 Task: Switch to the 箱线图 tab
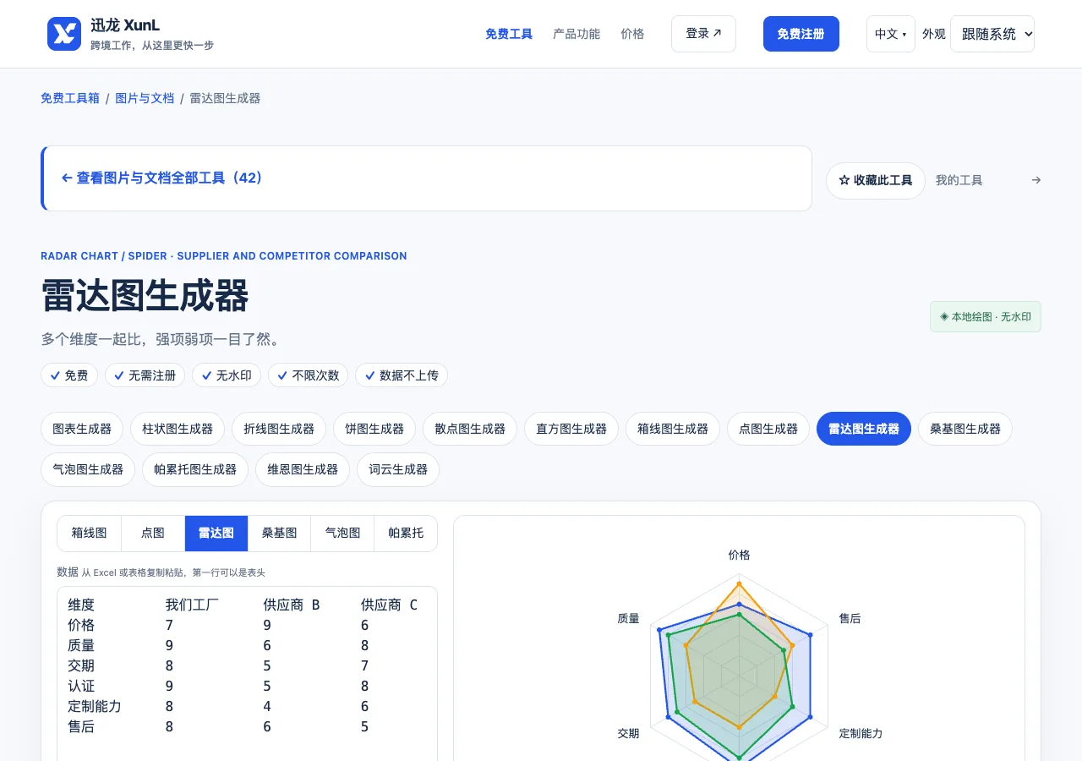90,534
